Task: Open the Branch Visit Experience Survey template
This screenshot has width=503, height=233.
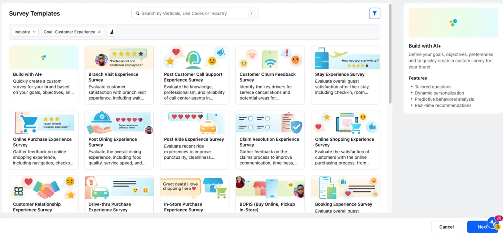Action: point(119,75)
